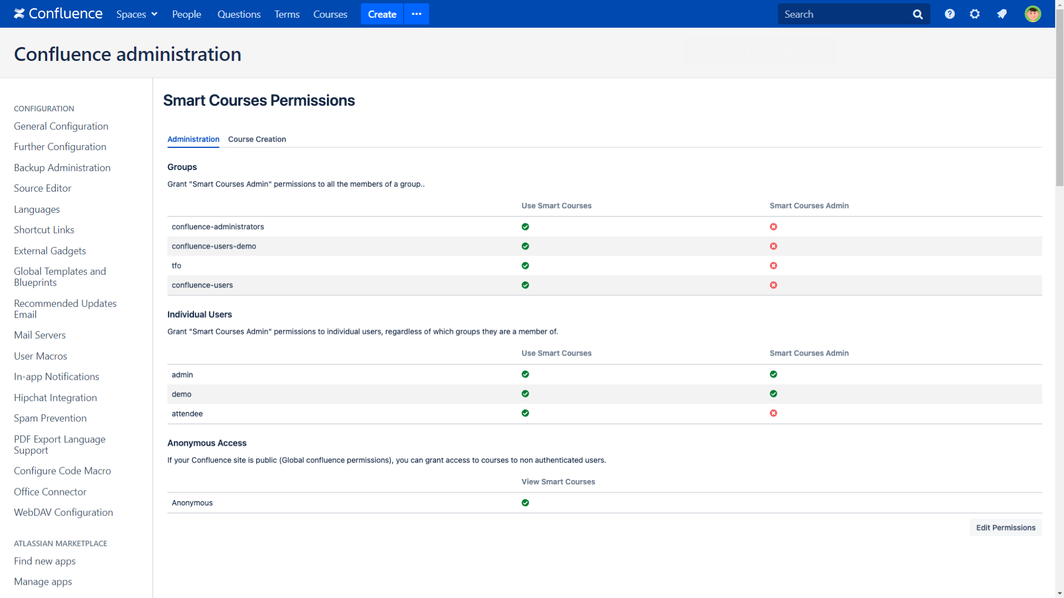The image size is (1064, 598).
Task: Open the help question mark icon
Action: point(950,14)
